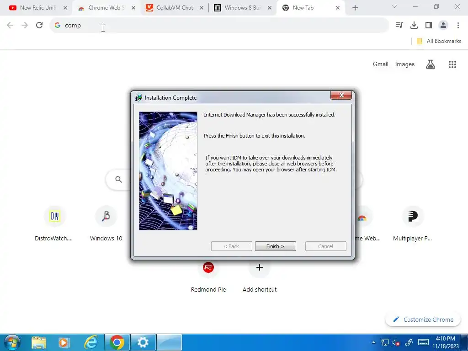This screenshot has width=468, height=351.
Task: Click the address bar containing 'comp'
Action: coord(219,26)
